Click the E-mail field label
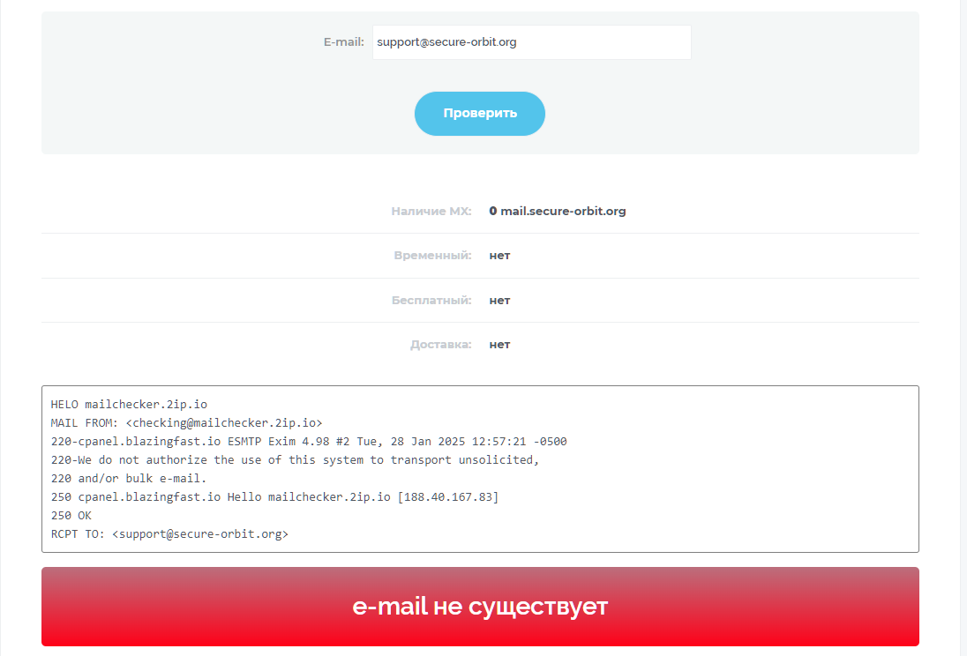The height and width of the screenshot is (656, 967). pos(343,42)
